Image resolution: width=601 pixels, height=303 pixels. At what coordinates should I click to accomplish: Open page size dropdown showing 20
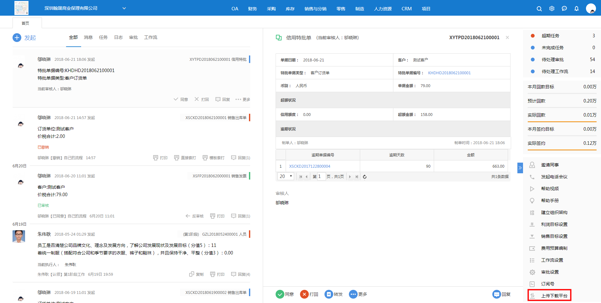[286, 176]
